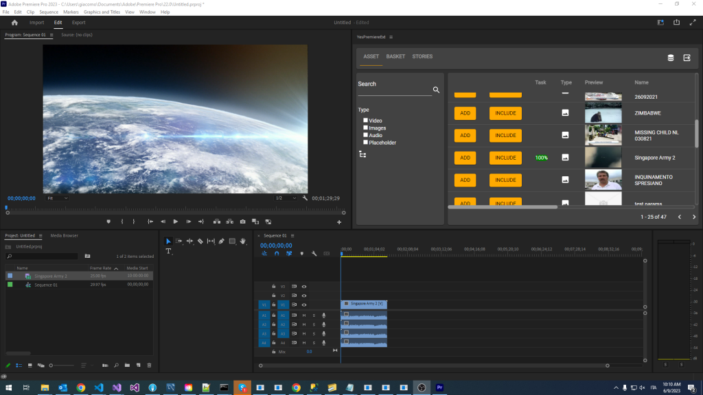Toggle V3 track output eye
This screenshot has width=703, height=395.
tap(304, 287)
